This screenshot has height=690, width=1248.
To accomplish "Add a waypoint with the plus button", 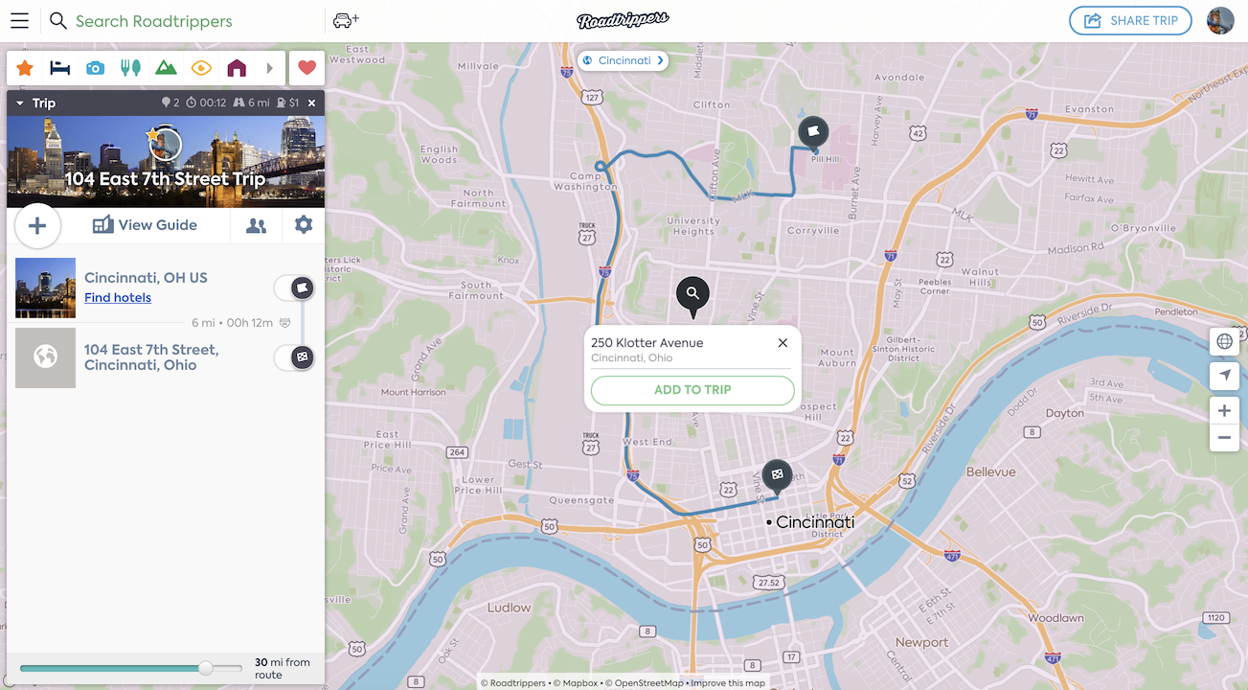I will click(x=37, y=226).
